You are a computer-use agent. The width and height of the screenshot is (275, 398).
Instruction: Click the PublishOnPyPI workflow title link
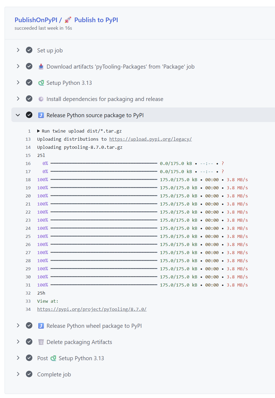36,20
